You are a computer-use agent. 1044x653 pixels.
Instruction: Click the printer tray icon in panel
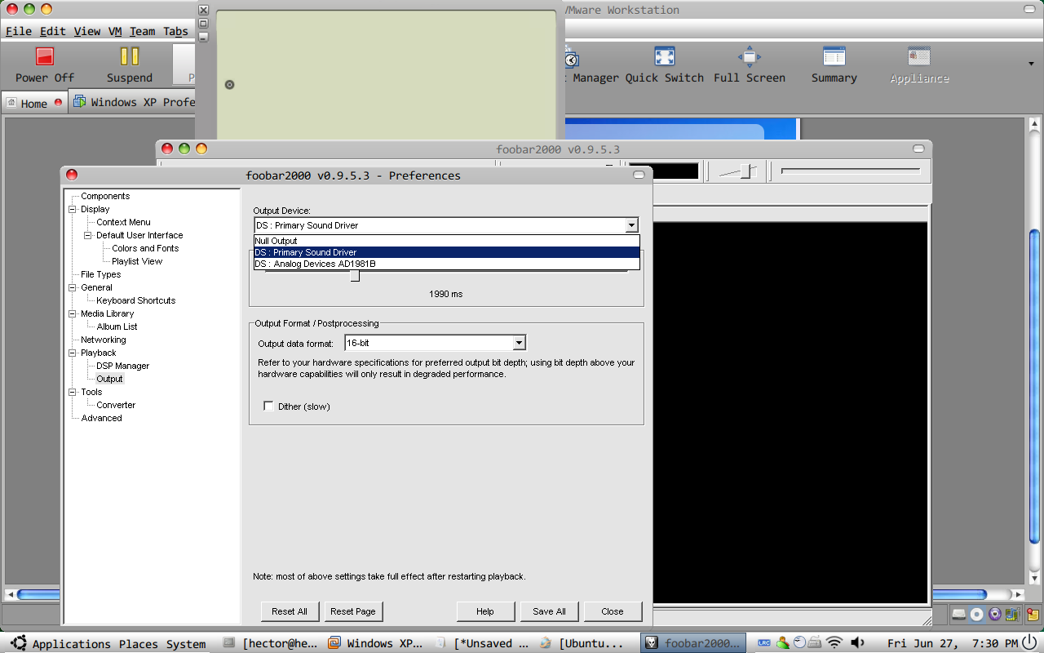click(816, 643)
